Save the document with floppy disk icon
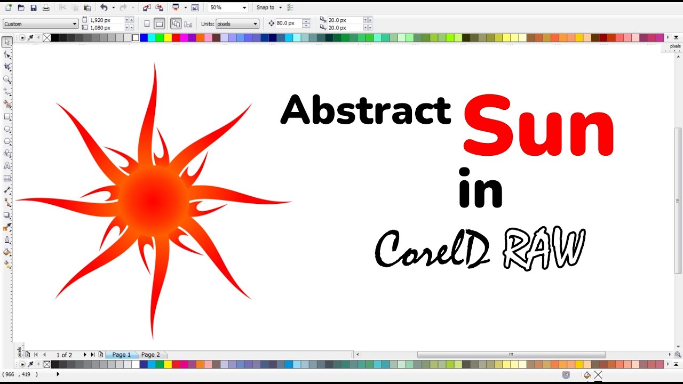 [x=34, y=7]
